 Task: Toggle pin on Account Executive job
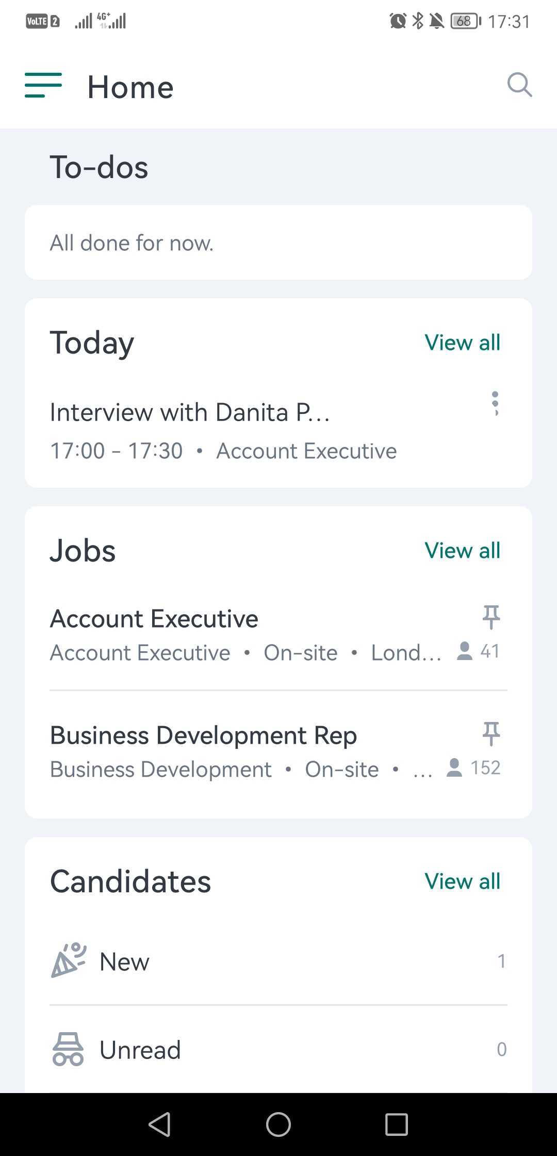[491, 617]
